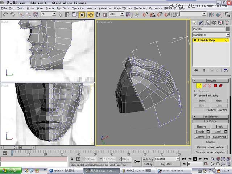
Task: Click the Target Weld button
Action: [219, 137]
